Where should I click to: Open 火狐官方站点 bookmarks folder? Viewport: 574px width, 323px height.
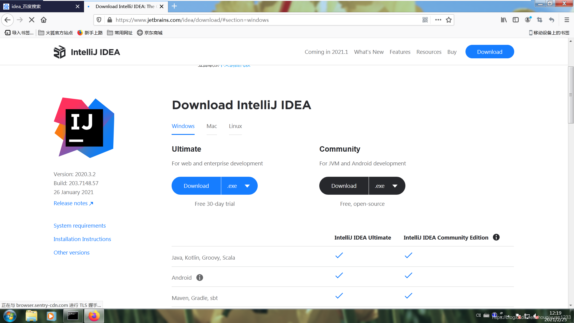56,33
